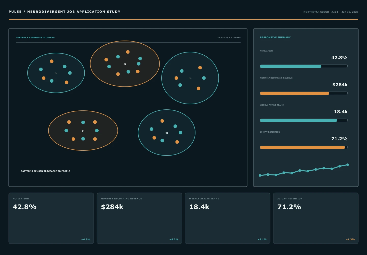Image resolution: width=367 pixels, height=255 pixels.
Task: Click the Responsive Summary heading
Action: [x=275, y=37]
